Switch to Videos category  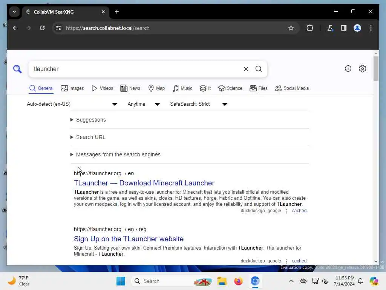pos(102,88)
